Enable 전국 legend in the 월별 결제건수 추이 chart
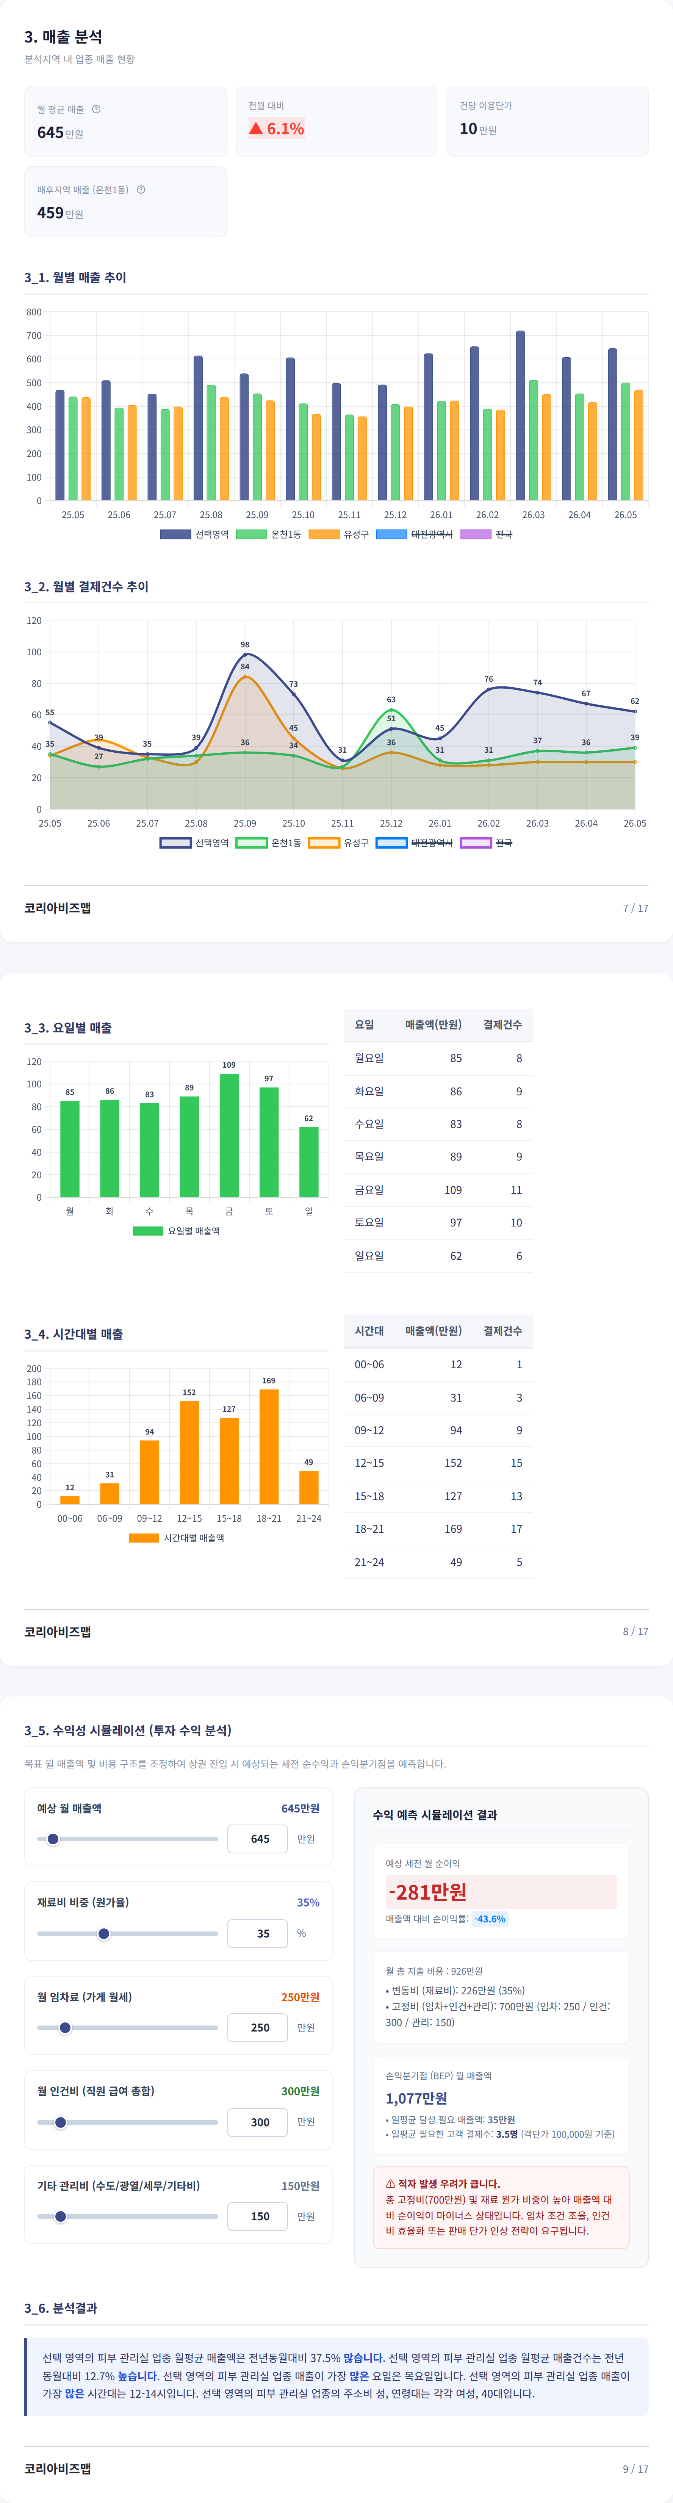This screenshot has height=2503, width=673. point(487,843)
